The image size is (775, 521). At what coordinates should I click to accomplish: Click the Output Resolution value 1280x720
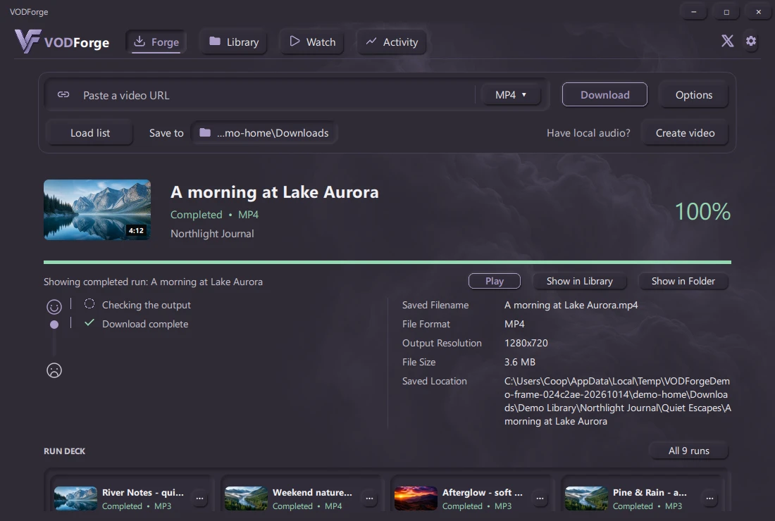[526, 343]
